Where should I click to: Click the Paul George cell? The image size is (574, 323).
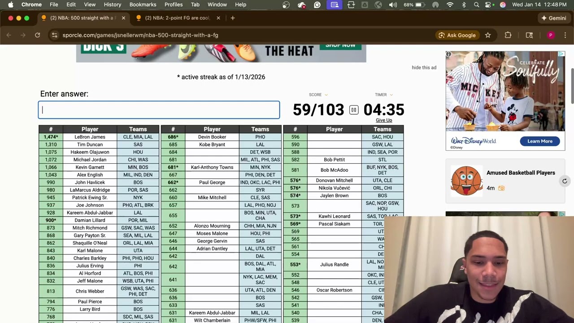[212, 183]
